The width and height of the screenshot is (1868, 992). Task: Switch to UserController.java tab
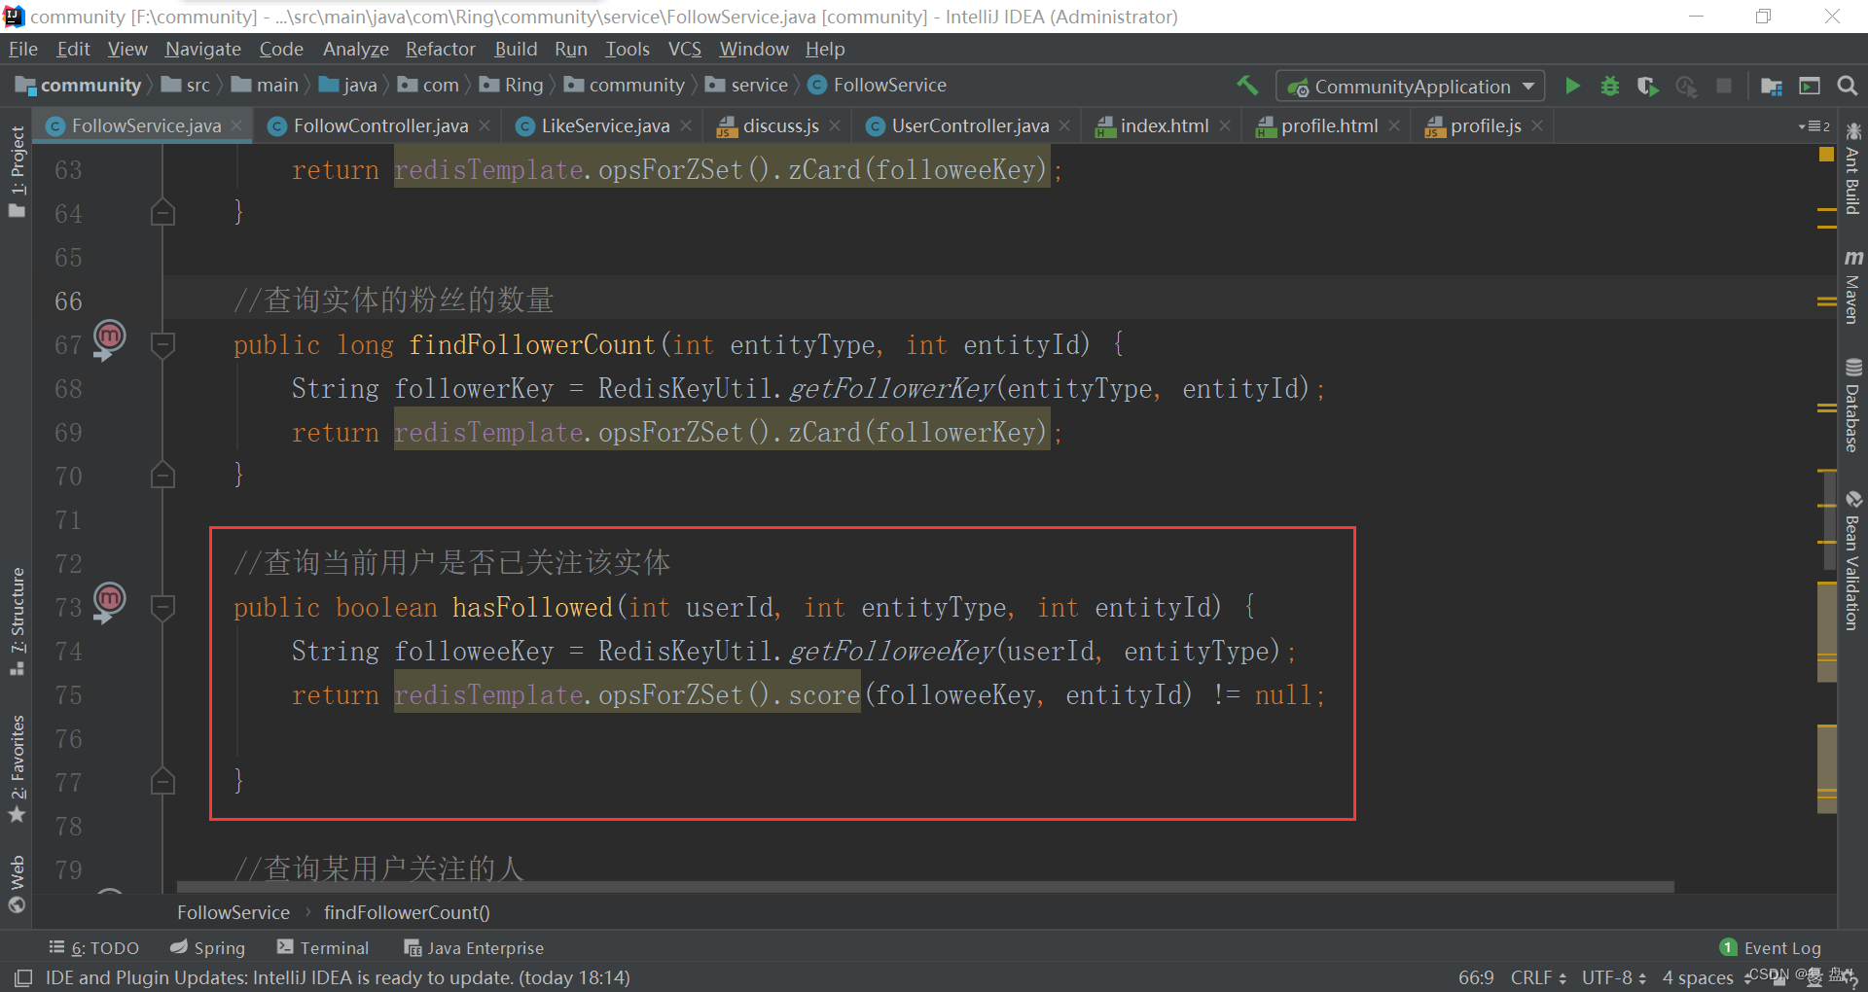pyautogui.click(x=969, y=125)
